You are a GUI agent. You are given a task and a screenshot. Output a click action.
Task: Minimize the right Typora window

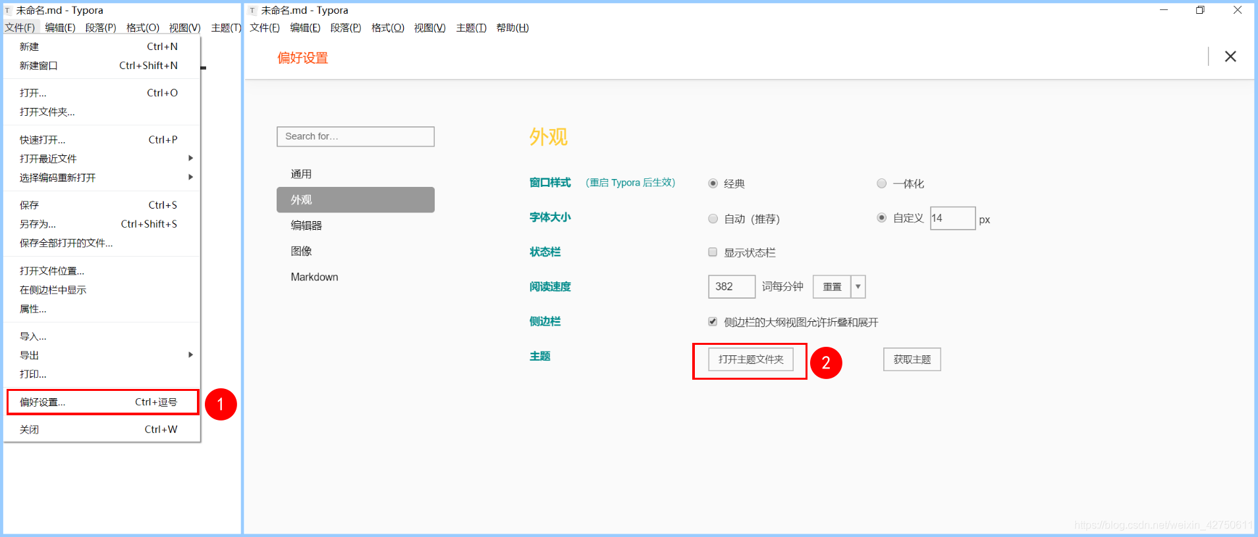[x=1164, y=10]
